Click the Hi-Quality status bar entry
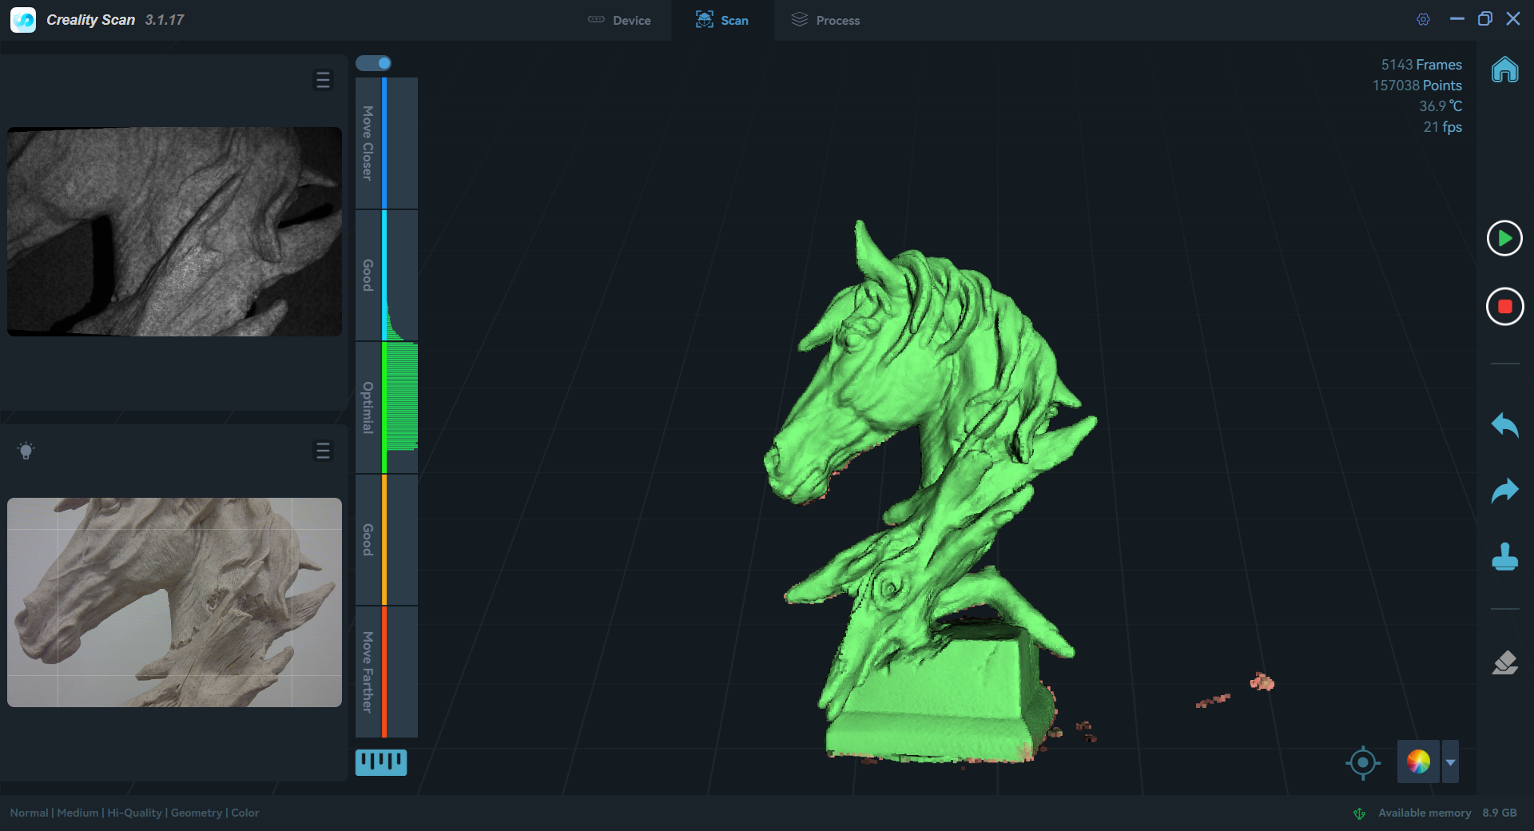Viewport: 1534px width, 831px height. tap(134, 813)
